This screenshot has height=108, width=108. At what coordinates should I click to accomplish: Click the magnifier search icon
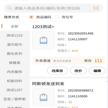pyautogui.click(x=10, y=8)
